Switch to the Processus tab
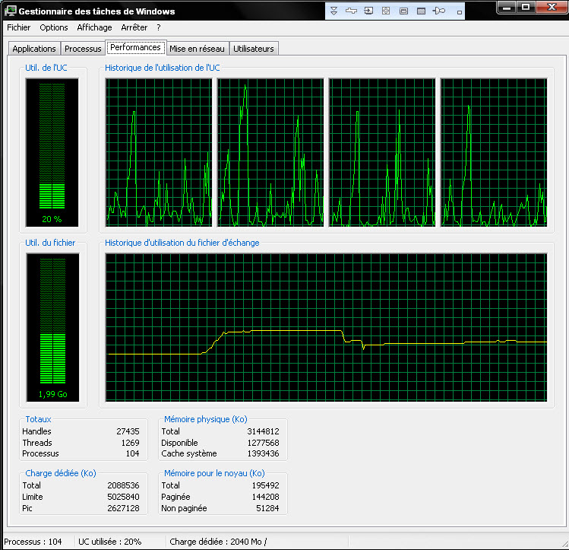 83,49
